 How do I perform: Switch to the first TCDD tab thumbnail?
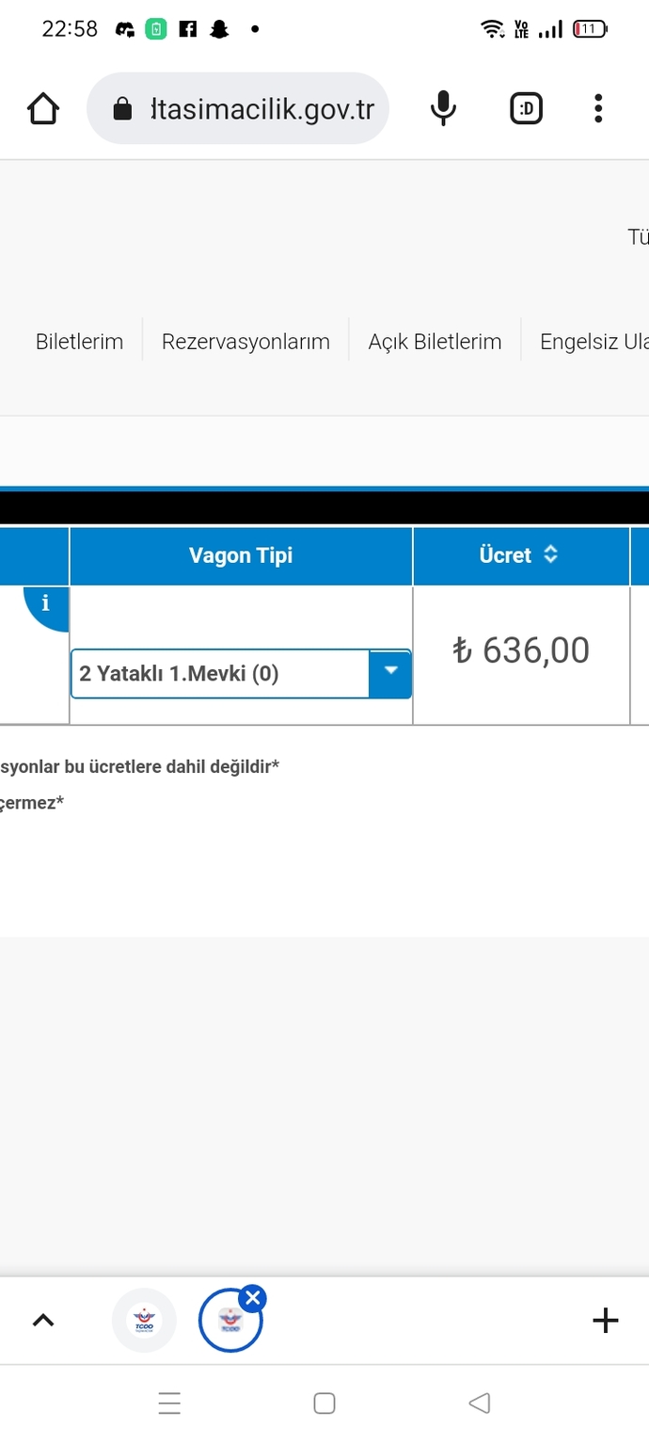[x=144, y=1321]
